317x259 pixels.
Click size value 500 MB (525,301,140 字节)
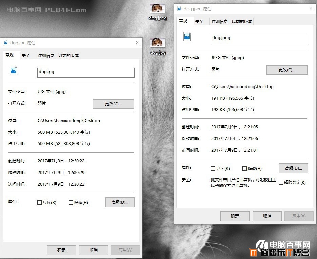(x=64, y=132)
